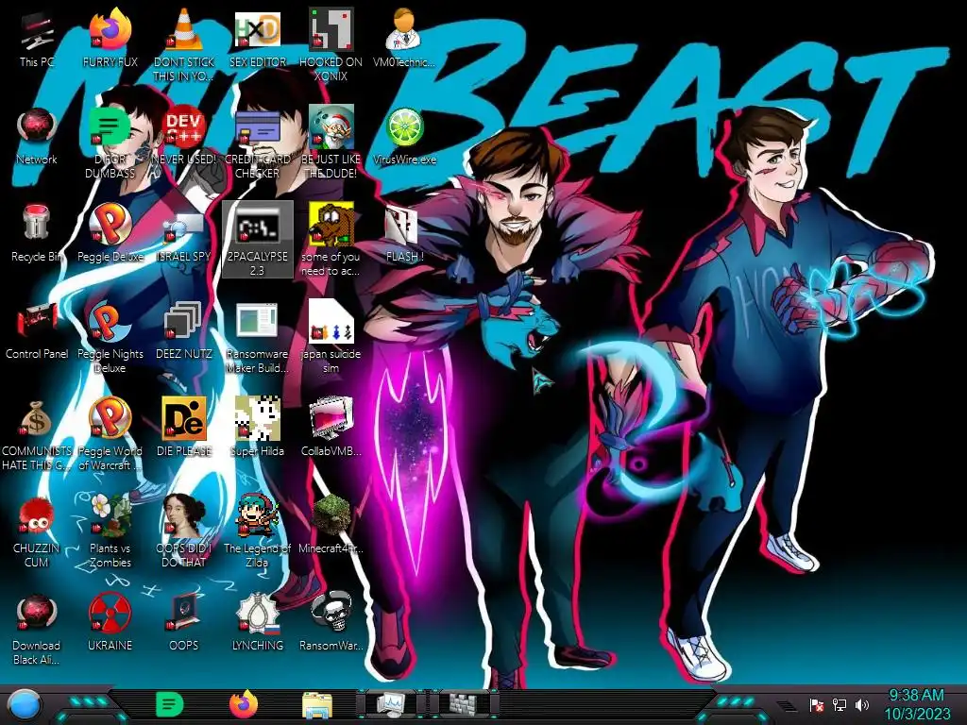This screenshot has width=967, height=725.
Task: Switch to the monitor app taskbar button
Action: (x=391, y=704)
